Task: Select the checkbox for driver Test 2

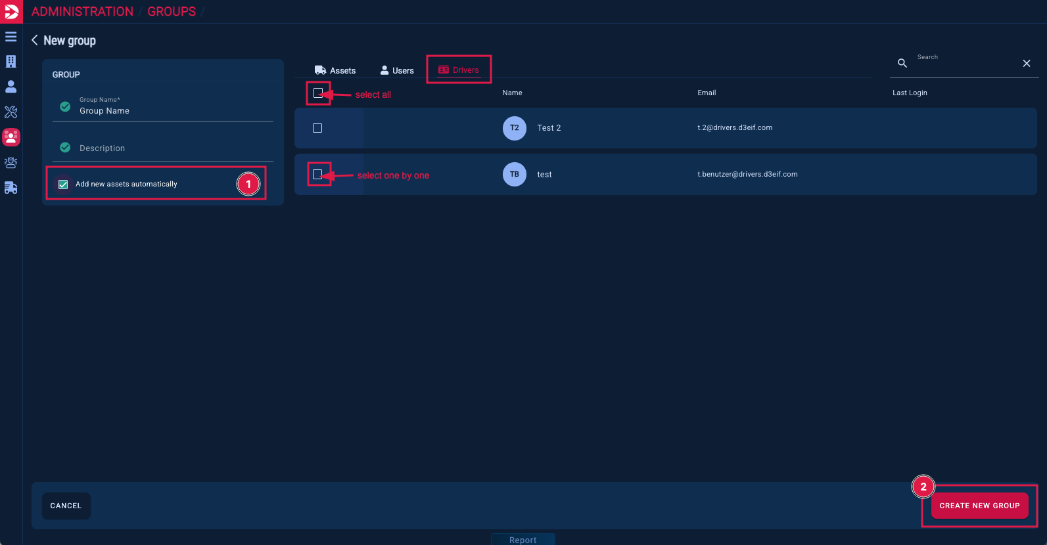Action: 317,128
